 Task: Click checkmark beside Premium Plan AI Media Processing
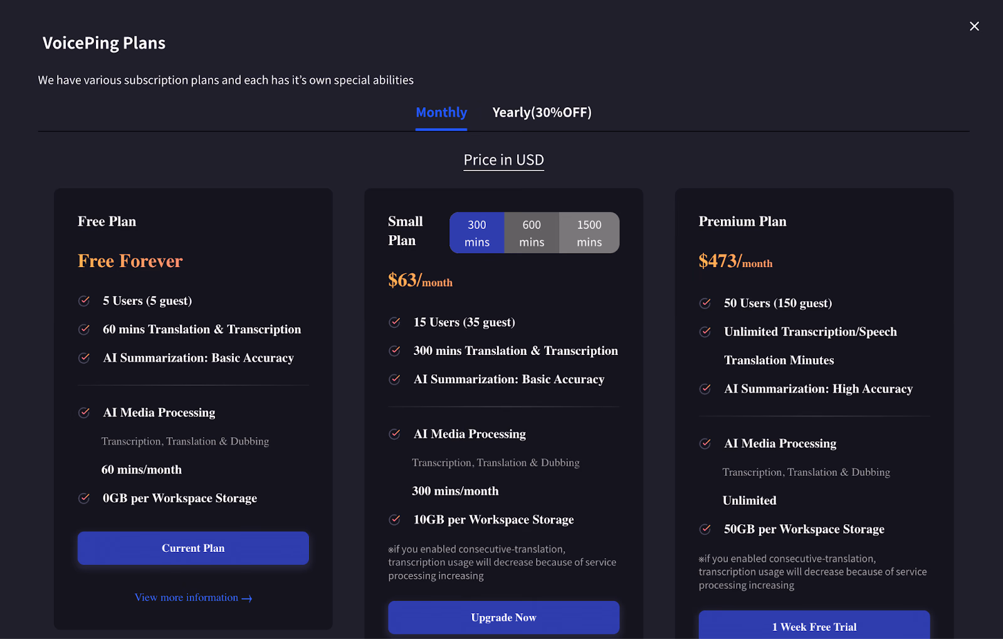pos(705,443)
